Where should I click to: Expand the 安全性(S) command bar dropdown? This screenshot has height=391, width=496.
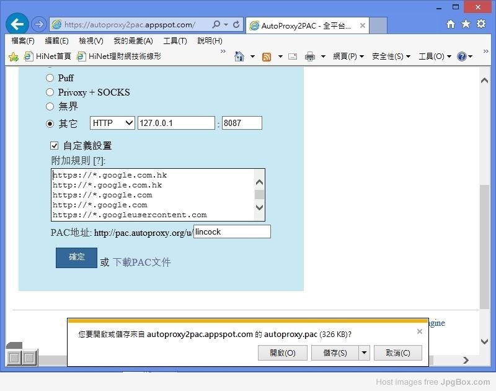click(x=391, y=56)
